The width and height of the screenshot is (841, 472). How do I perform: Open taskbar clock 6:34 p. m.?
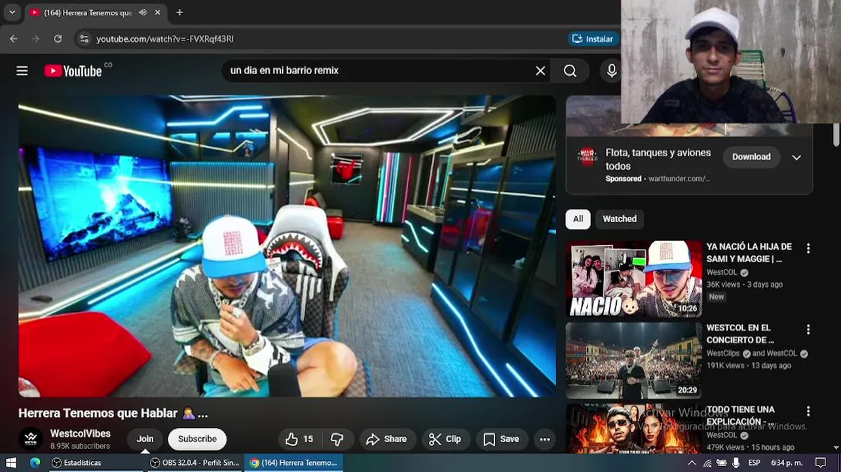[787, 463]
